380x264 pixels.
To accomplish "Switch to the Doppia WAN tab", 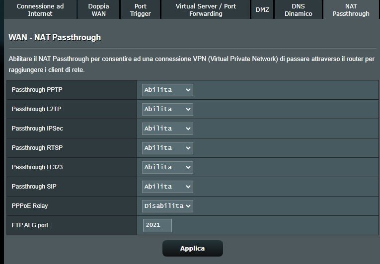I will point(99,10).
